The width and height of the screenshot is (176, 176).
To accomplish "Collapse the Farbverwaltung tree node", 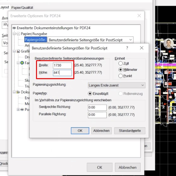I will (18, 63).
